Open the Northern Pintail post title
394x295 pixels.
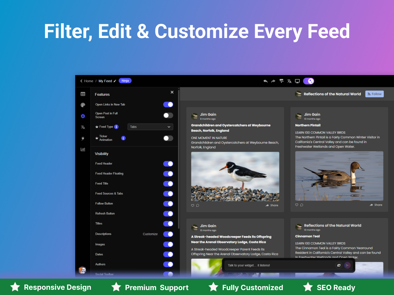click(x=308, y=125)
